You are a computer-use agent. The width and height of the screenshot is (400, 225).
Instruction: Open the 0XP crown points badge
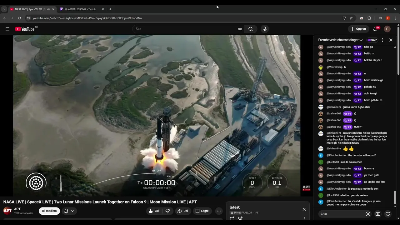point(372,40)
